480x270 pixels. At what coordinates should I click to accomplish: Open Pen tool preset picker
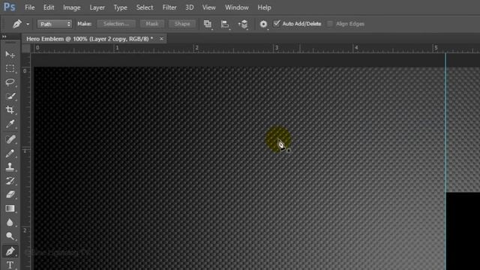(x=28, y=24)
